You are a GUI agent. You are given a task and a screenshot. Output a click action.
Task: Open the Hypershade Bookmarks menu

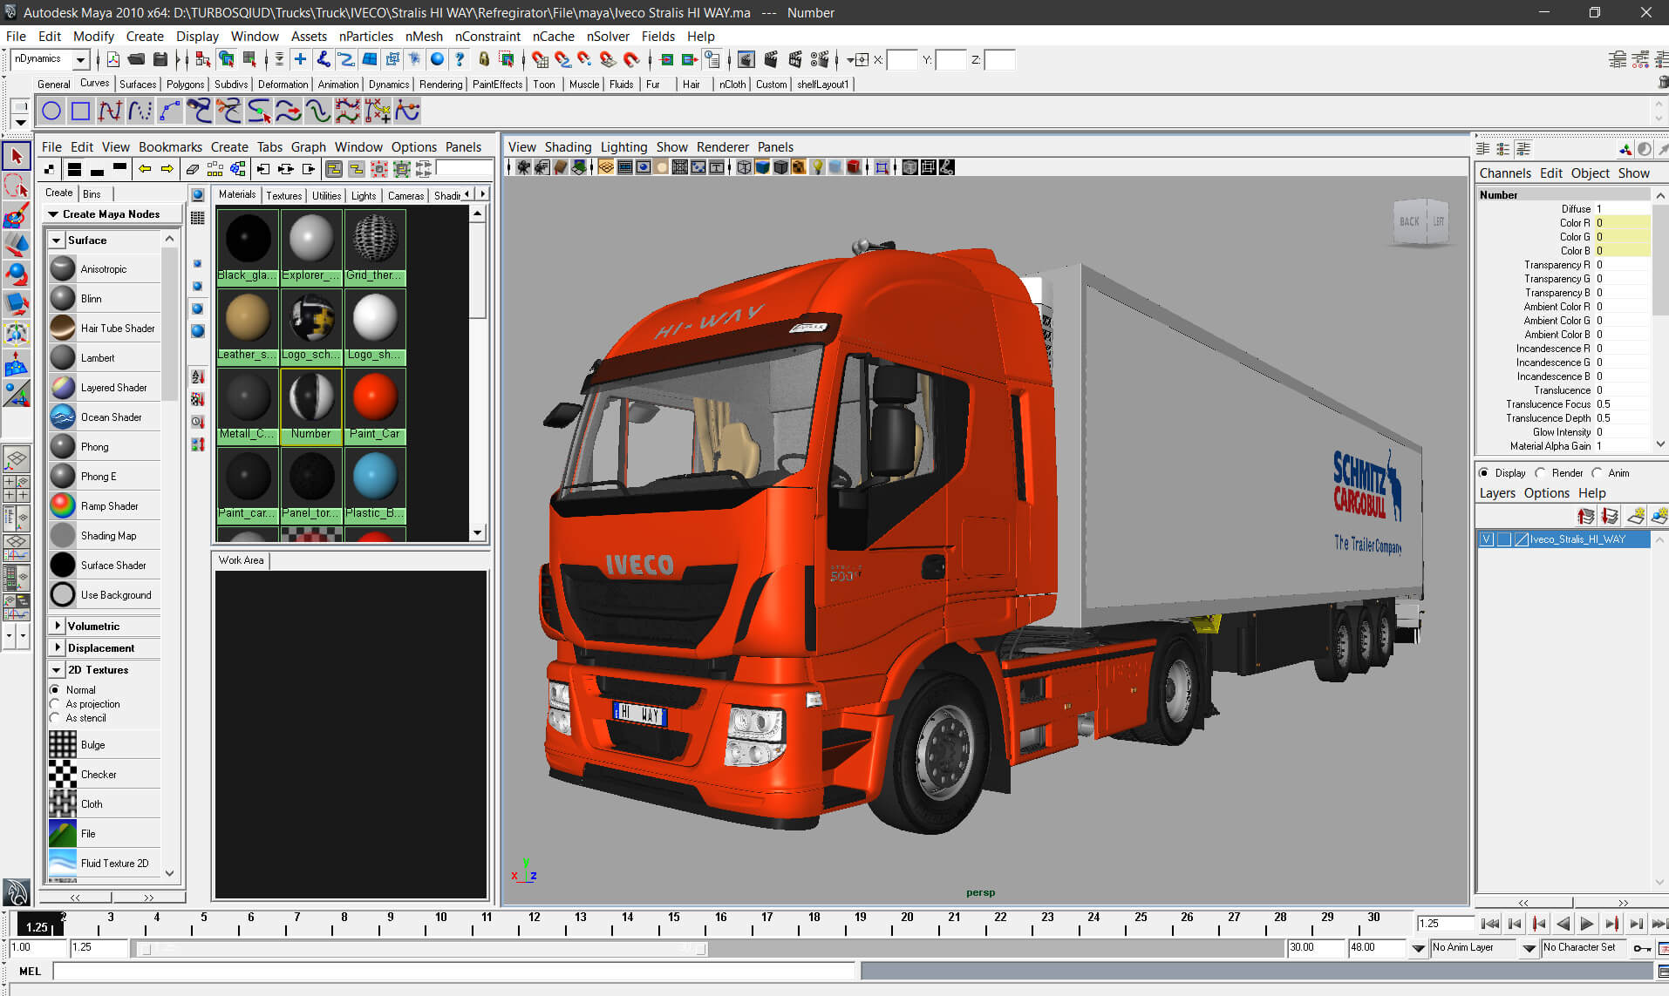(170, 146)
